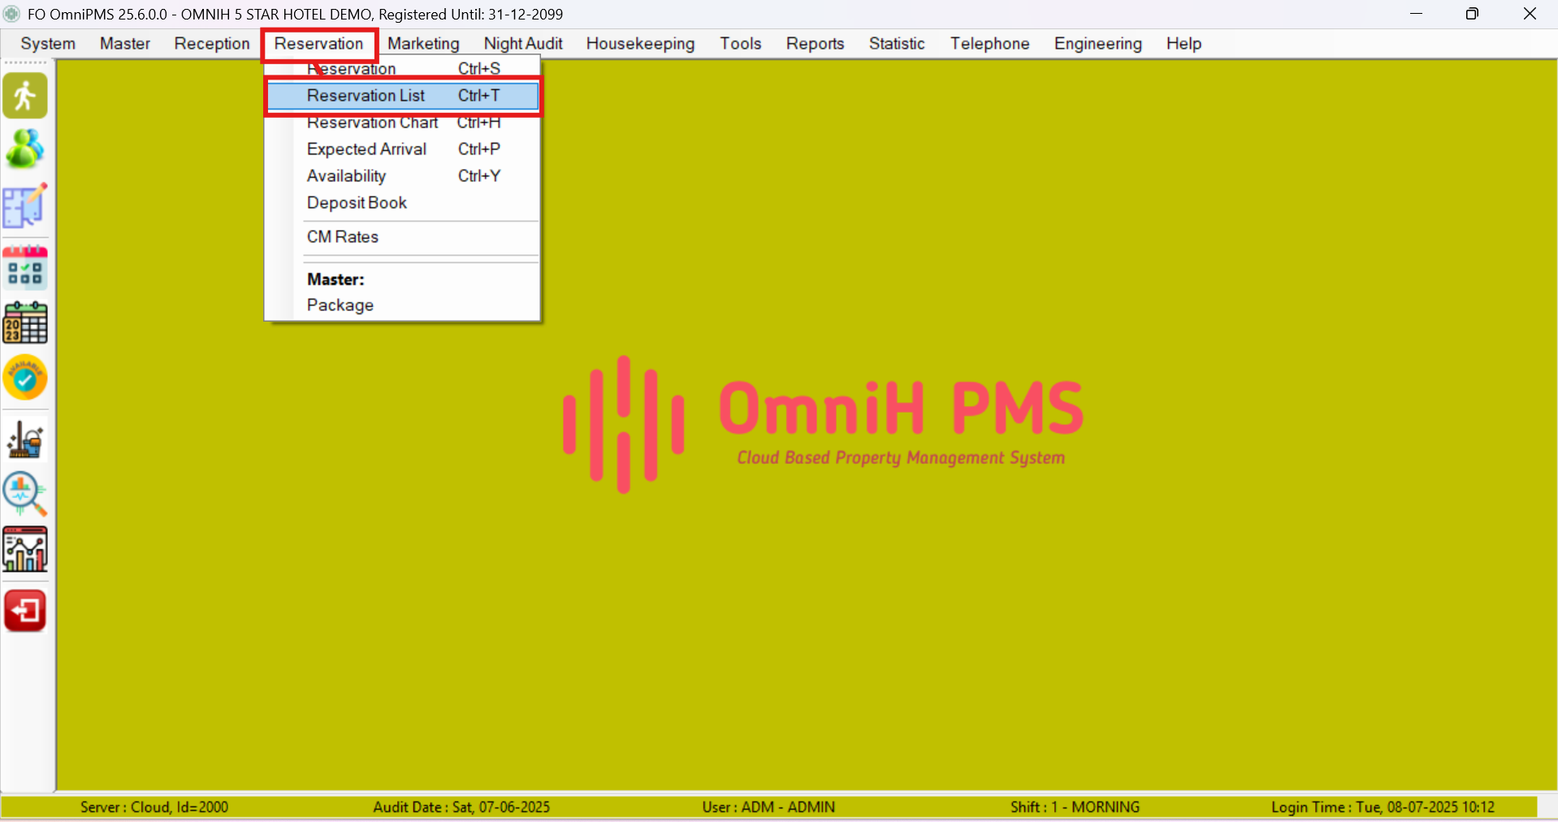Viewport: 1558px width, 822px height.
Task: Click the walking person check-in icon
Action: (25, 96)
